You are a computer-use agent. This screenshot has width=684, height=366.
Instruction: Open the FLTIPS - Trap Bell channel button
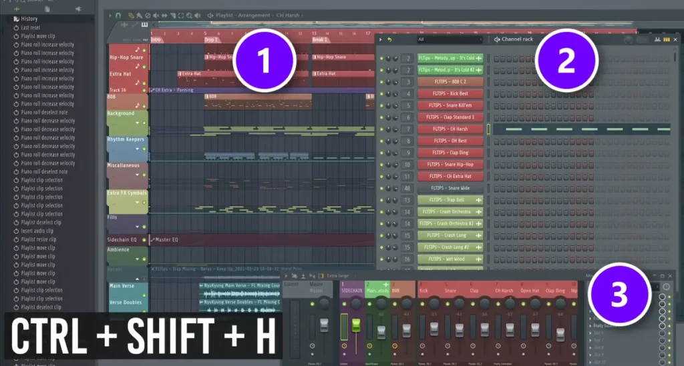450,200
